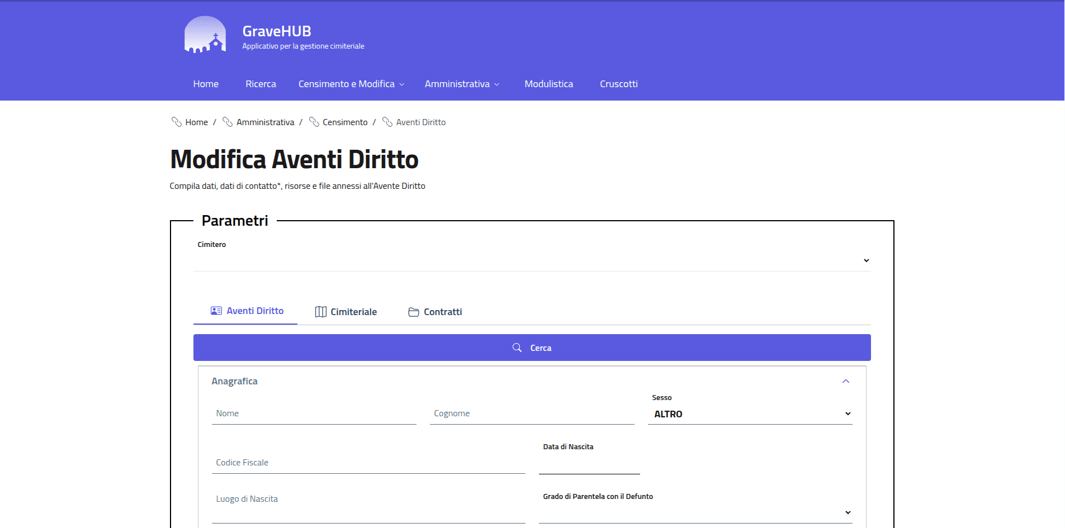Click the columns icon on the Cimiteriale tab
Image resolution: width=1065 pixels, height=528 pixels.
[320, 312]
